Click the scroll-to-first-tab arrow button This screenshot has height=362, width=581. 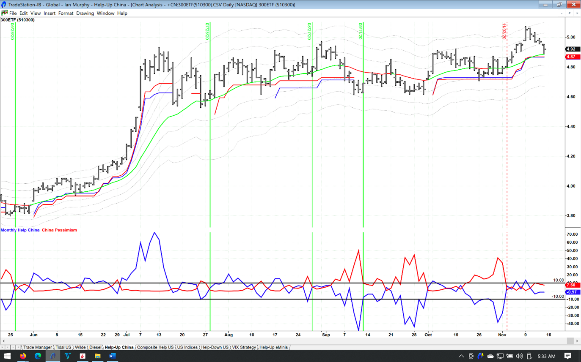coord(3,347)
